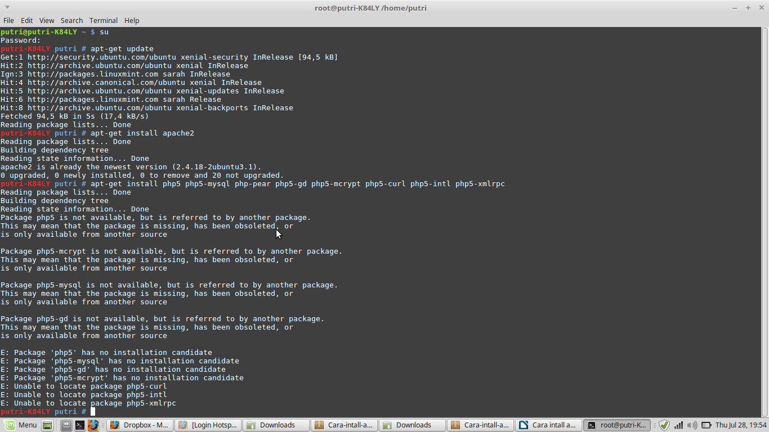Launch Firefox from the panel launcher
This screenshot has height=432, width=769.
tap(93, 425)
